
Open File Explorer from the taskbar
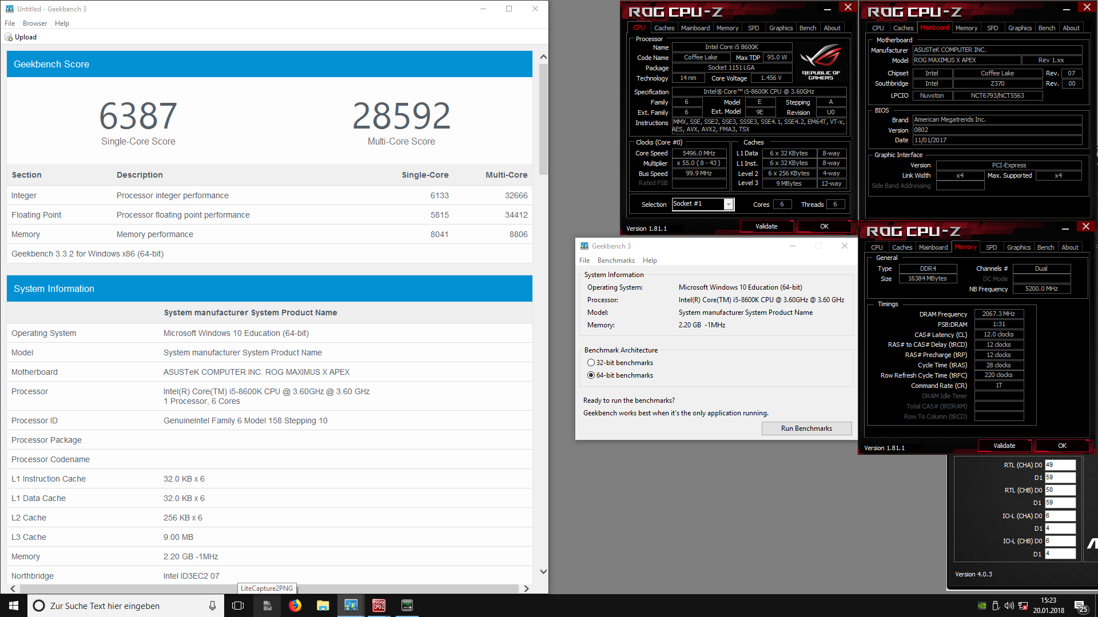323,606
